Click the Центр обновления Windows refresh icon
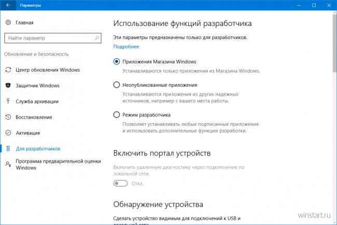 point(8,70)
